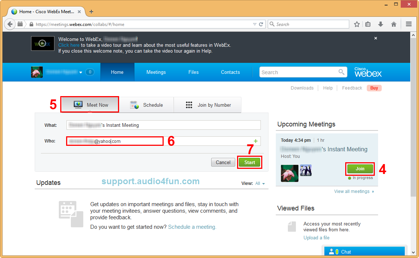Click the Who invitee email field

[x=164, y=141]
